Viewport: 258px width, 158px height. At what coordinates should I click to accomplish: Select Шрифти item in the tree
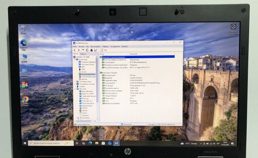[x=84, y=115]
